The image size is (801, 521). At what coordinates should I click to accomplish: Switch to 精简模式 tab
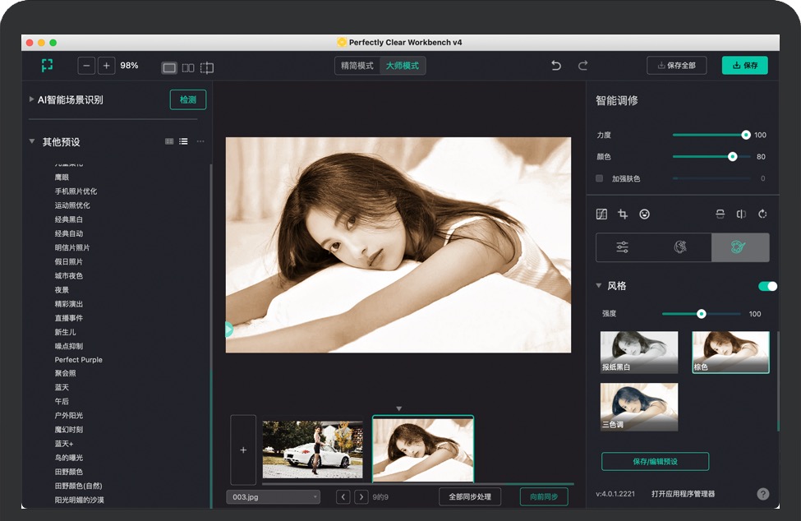click(357, 66)
